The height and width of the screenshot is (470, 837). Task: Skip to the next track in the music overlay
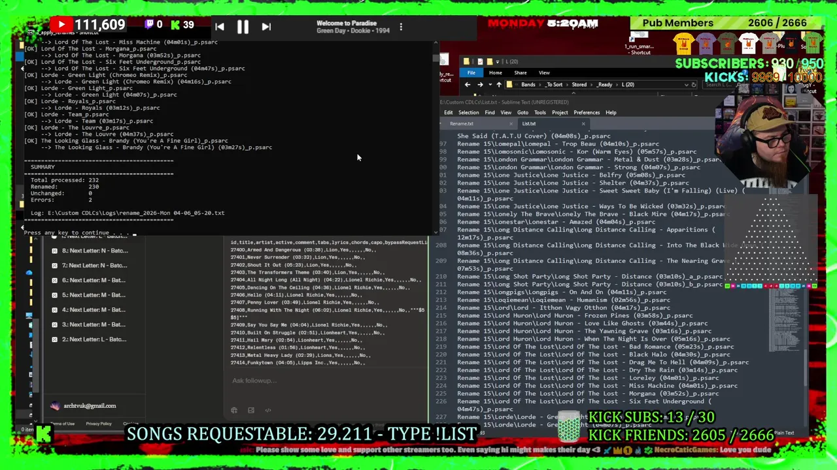pyautogui.click(x=266, y=27)
